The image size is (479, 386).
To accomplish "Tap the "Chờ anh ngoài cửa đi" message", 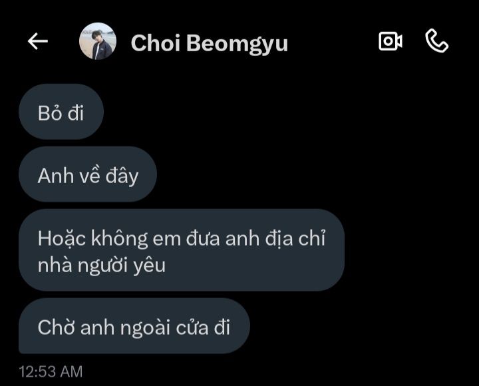I will [134, 326].
